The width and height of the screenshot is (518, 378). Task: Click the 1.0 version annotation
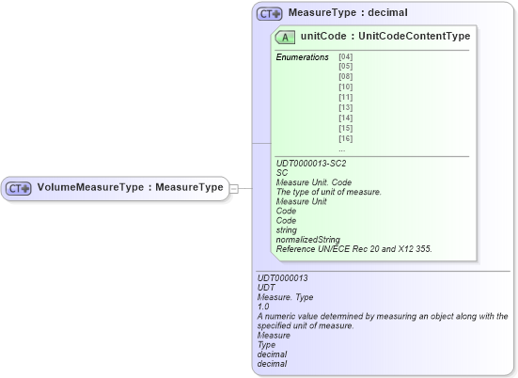point(263,307)
